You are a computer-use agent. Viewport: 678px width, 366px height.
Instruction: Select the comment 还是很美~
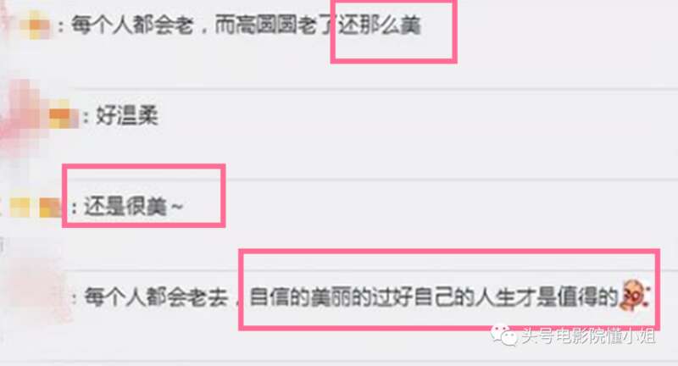pyautogui.click(x=133, y=207)
